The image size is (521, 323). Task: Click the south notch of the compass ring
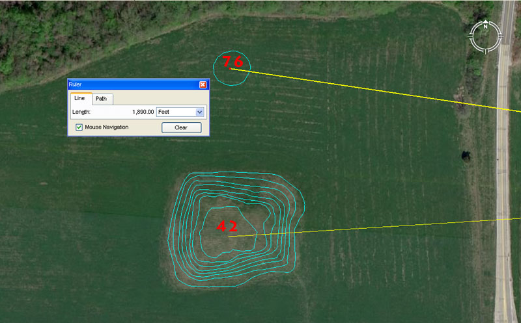click(485, 51)
